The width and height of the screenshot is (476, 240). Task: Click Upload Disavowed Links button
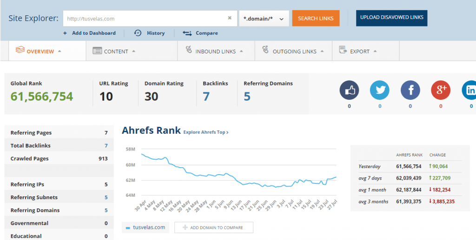(391, 18)
